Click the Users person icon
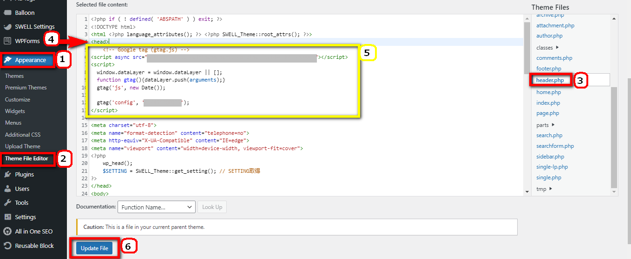This screenshot has width=631, height=259. [7, 189]
